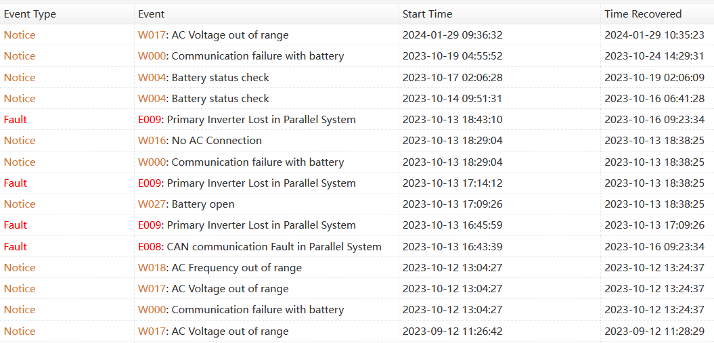Open the W017 code in the 2024-01-29 row
Viewport: 714px width, 343px height.
tap(152, 35)
